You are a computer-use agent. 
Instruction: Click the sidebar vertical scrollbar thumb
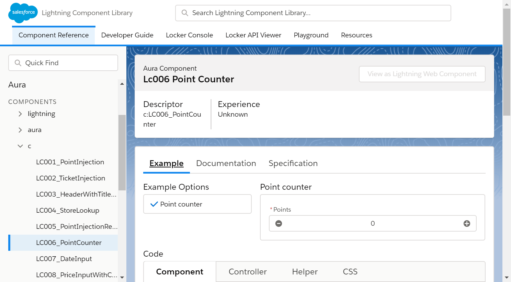click(x=122, y=153)
